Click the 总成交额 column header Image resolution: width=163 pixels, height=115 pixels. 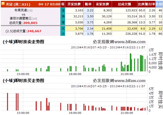[x=125, y=4]
